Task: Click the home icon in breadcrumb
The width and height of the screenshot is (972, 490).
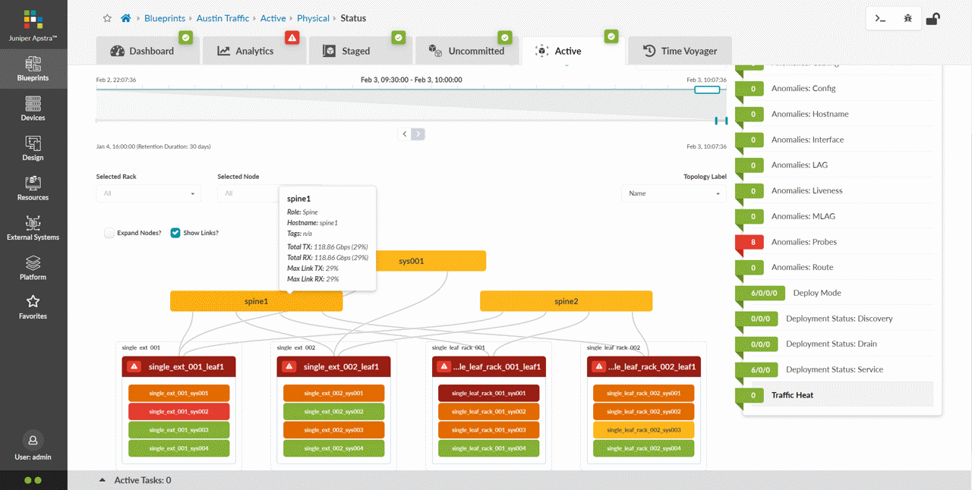Action: [126, 18]
